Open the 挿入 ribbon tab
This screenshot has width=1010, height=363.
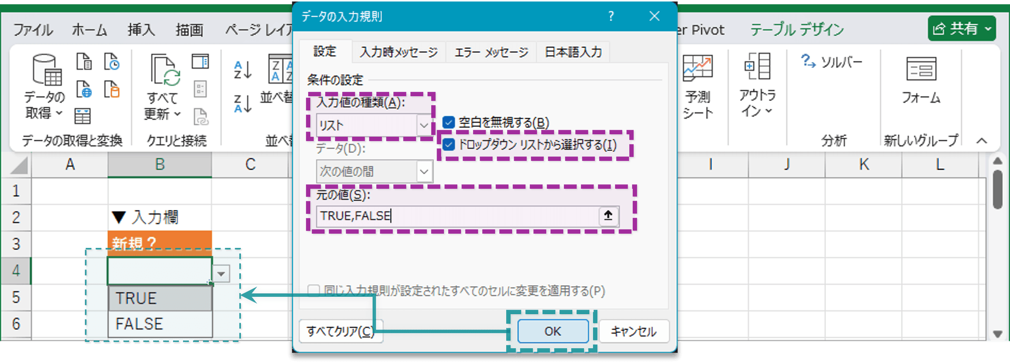point(141,29)
